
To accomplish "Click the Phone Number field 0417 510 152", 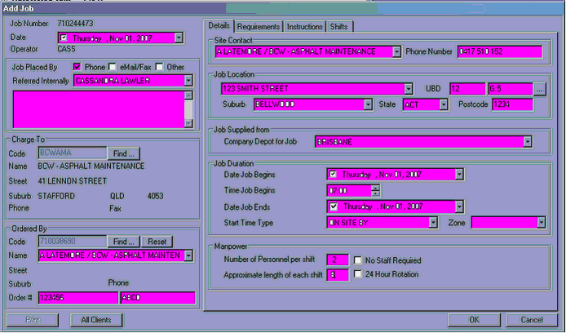I will click(500, 51).
